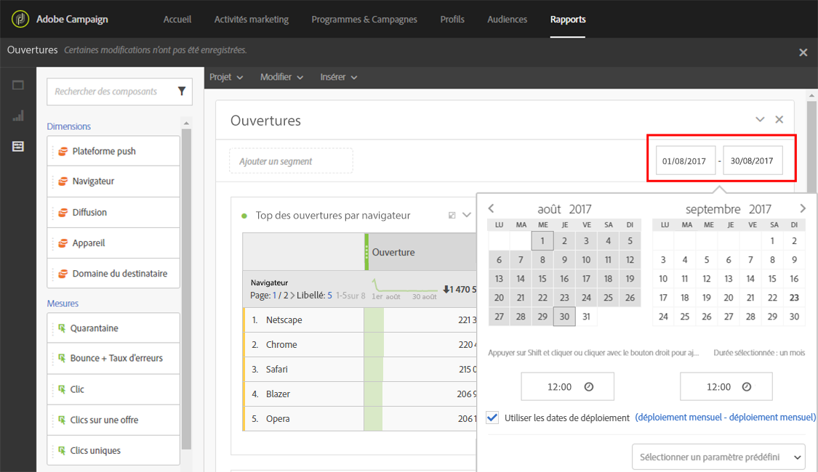Click the Plateforme push dimension icon

click(x=63, y=151)
